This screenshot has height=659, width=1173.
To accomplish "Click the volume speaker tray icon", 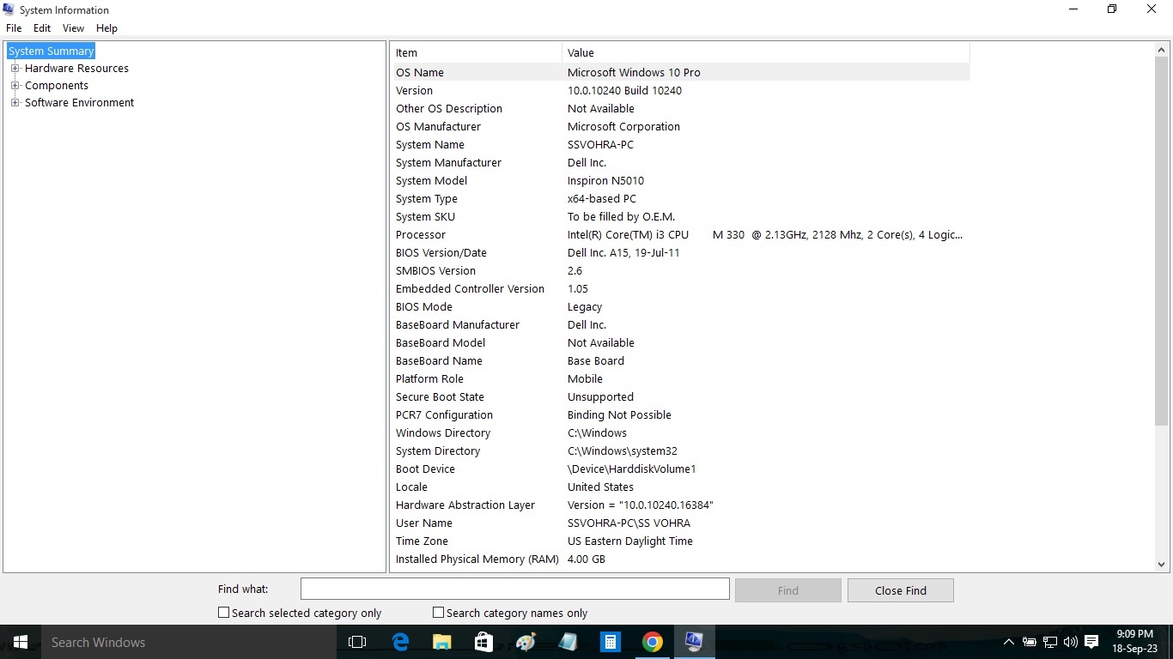I will point(1070,642).
